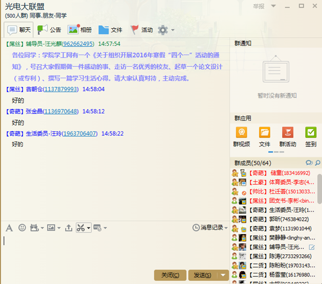Viewport: 322px width, 284px height.
Task: Click the upload file icon in input toolbar
Action: point(69,228)
